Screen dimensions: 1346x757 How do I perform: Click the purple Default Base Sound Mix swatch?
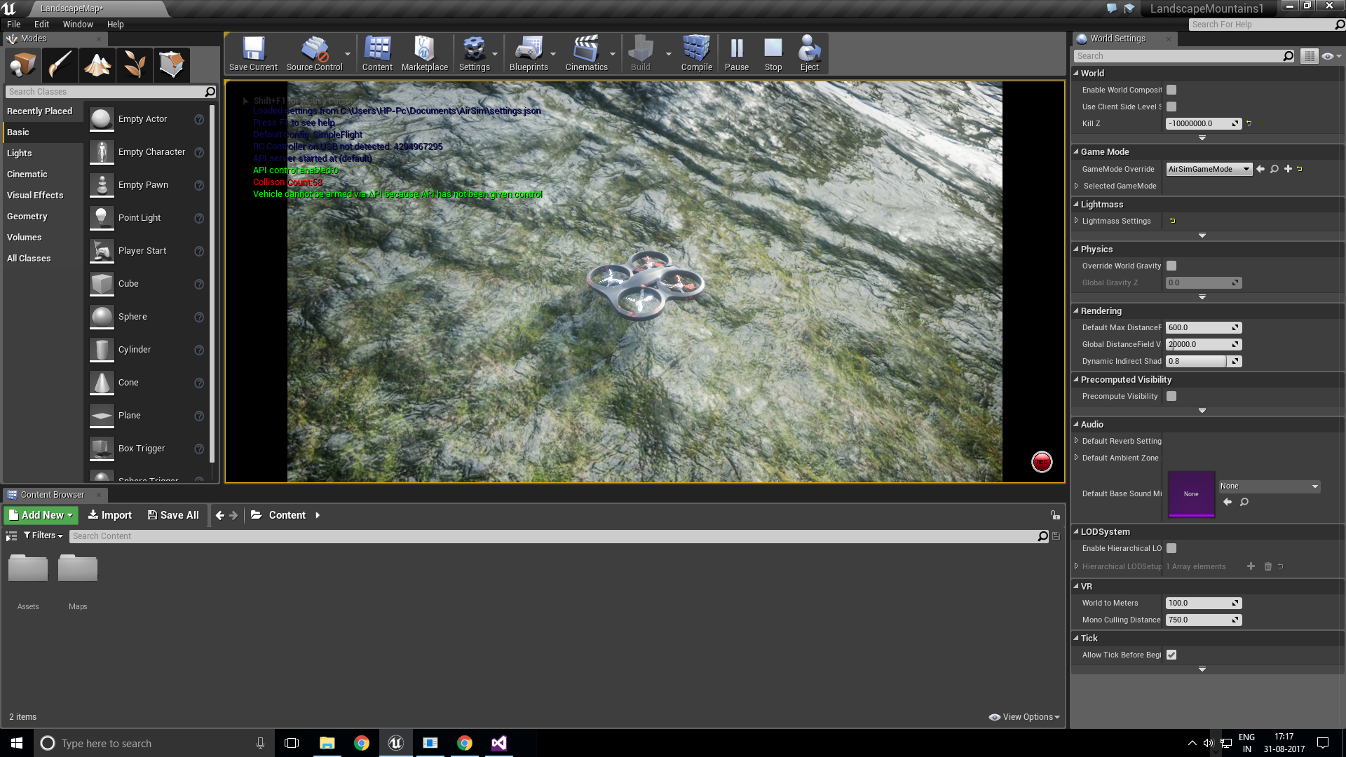click(x=1191, y=494)
